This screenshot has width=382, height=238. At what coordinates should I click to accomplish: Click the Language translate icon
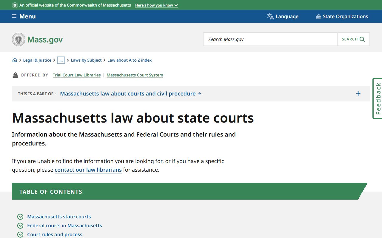(x=270, y=16)
